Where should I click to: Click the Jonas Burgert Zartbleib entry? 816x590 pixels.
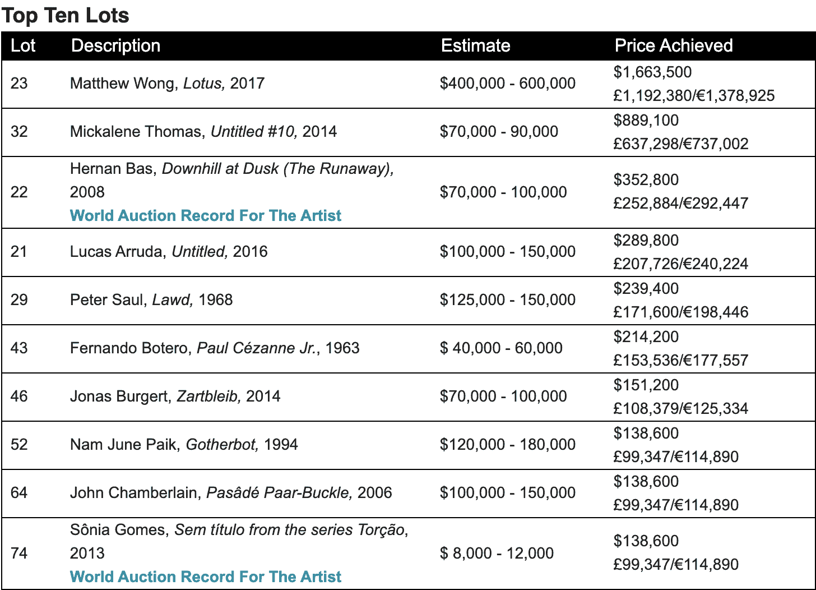175,397
